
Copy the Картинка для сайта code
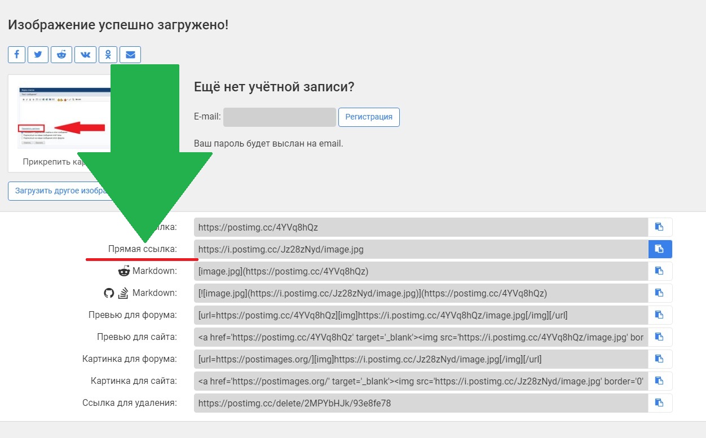point(660,381)
